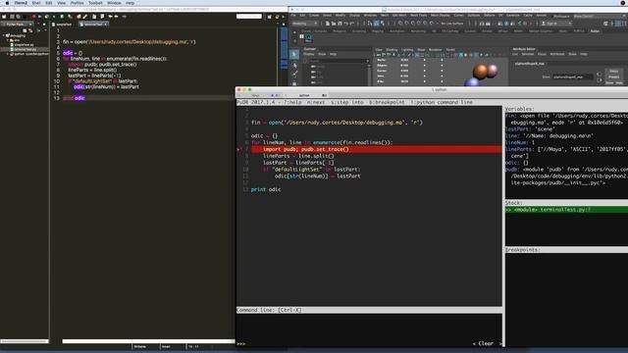The image size is (628, 353).
Task: Select the Rigging shelf tab in Maya
Action: click(x=378, y=30)
